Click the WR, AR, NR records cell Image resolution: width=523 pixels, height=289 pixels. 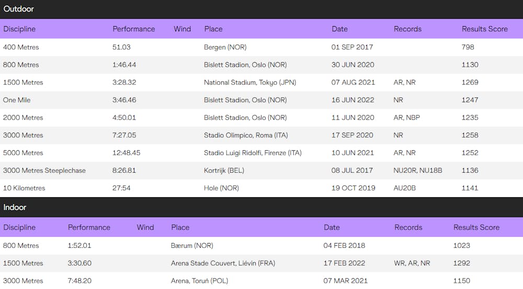(x=412, y=263)
